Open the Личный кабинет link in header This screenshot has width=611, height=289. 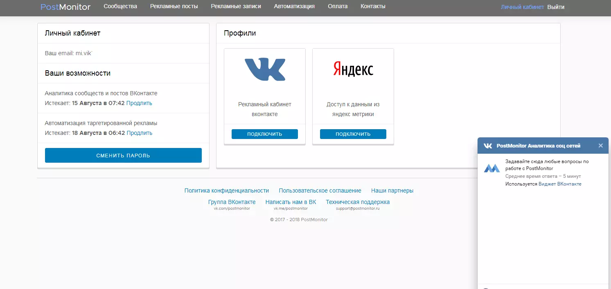click(523, 7)
